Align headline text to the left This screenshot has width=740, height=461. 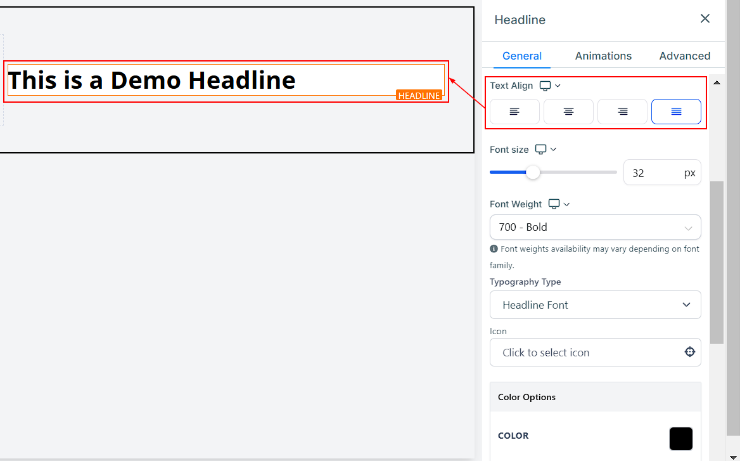(514, 112)
